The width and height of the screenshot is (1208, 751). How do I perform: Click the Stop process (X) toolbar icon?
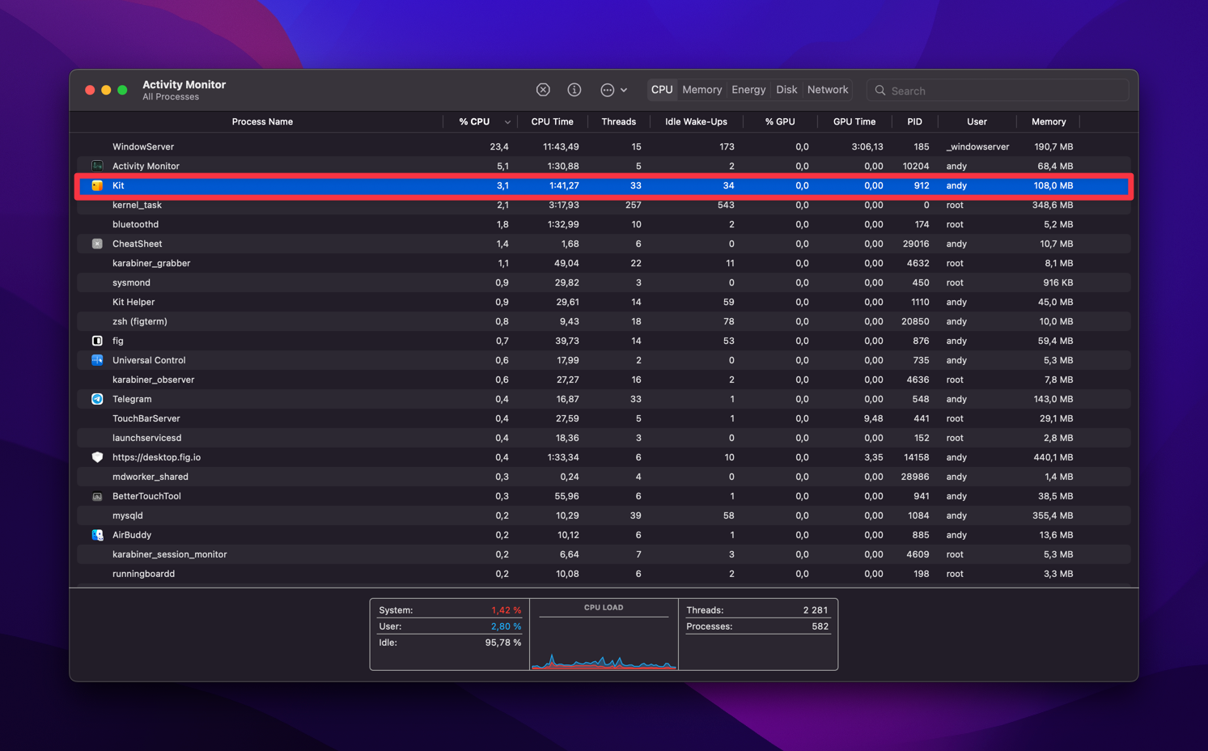(543, 90)
